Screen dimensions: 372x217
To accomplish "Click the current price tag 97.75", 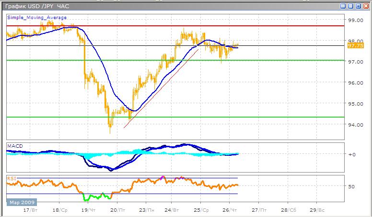I will pos(355,46).
